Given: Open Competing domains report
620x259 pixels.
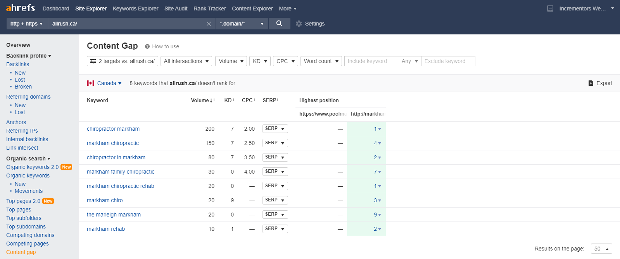Looking at the screenshot, I should pyautogui.click(x=30, y=235).
